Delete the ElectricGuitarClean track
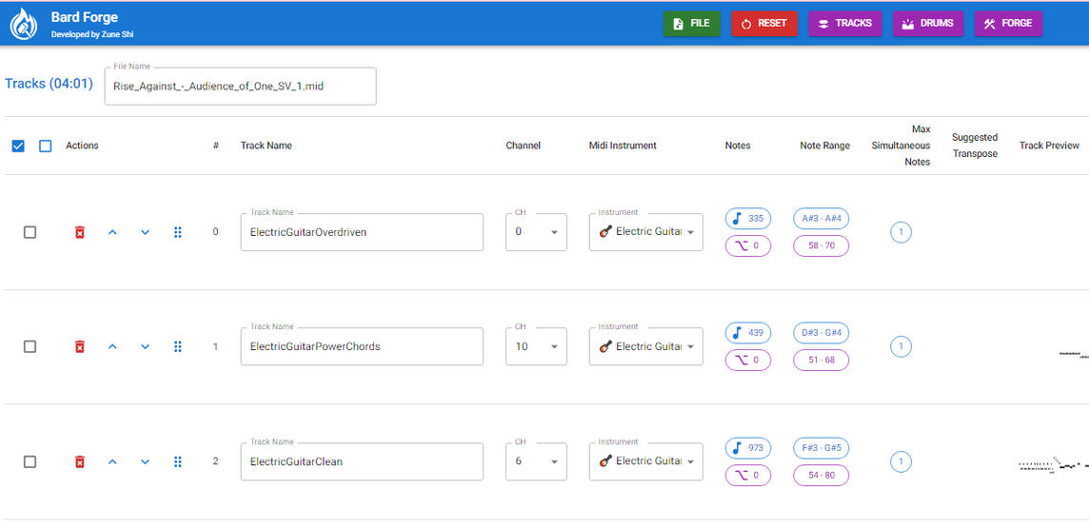 [80, 462]
